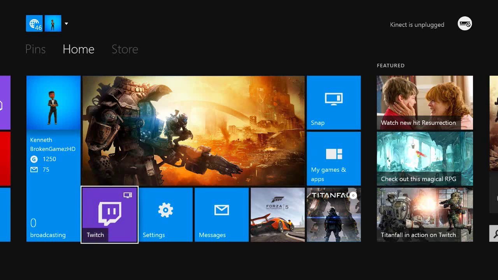Open the avatar picture in the profile tile
The height and width of the screenshot is (280, 498).
(x=54, y=103)
